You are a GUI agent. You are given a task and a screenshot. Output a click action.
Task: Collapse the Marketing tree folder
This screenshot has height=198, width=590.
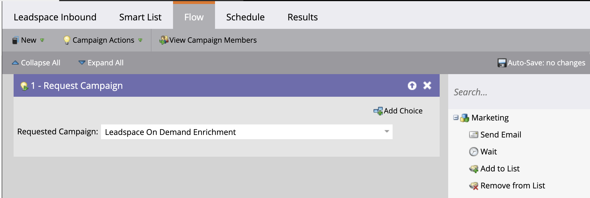(456, 117)
